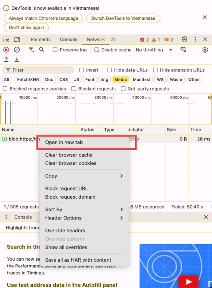Open the network search magnifier
The width and height of the screenshot is (212, 288).
[x=42, y=50]
